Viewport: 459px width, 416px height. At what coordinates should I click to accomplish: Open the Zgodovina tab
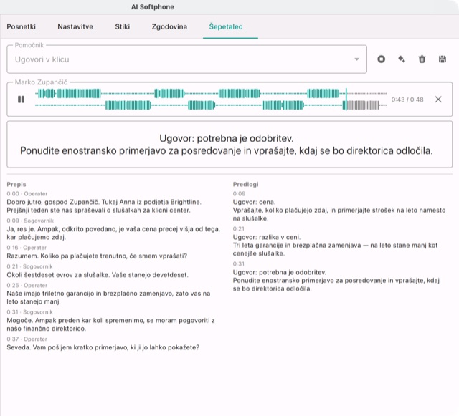pyautogui.click(x=169, y=26)
